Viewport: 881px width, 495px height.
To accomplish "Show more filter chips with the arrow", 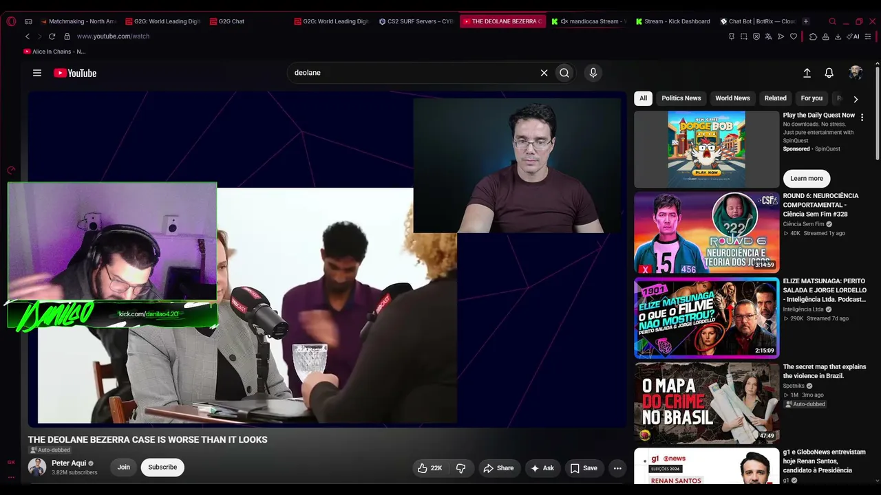I will pos(856,99).
